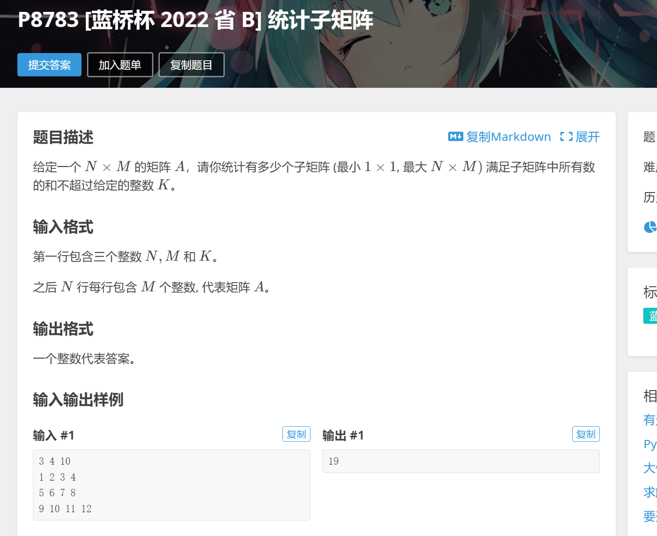
Task: Click the sample output box showing 19
Action: pyautogui.click(x=461, y=461)
